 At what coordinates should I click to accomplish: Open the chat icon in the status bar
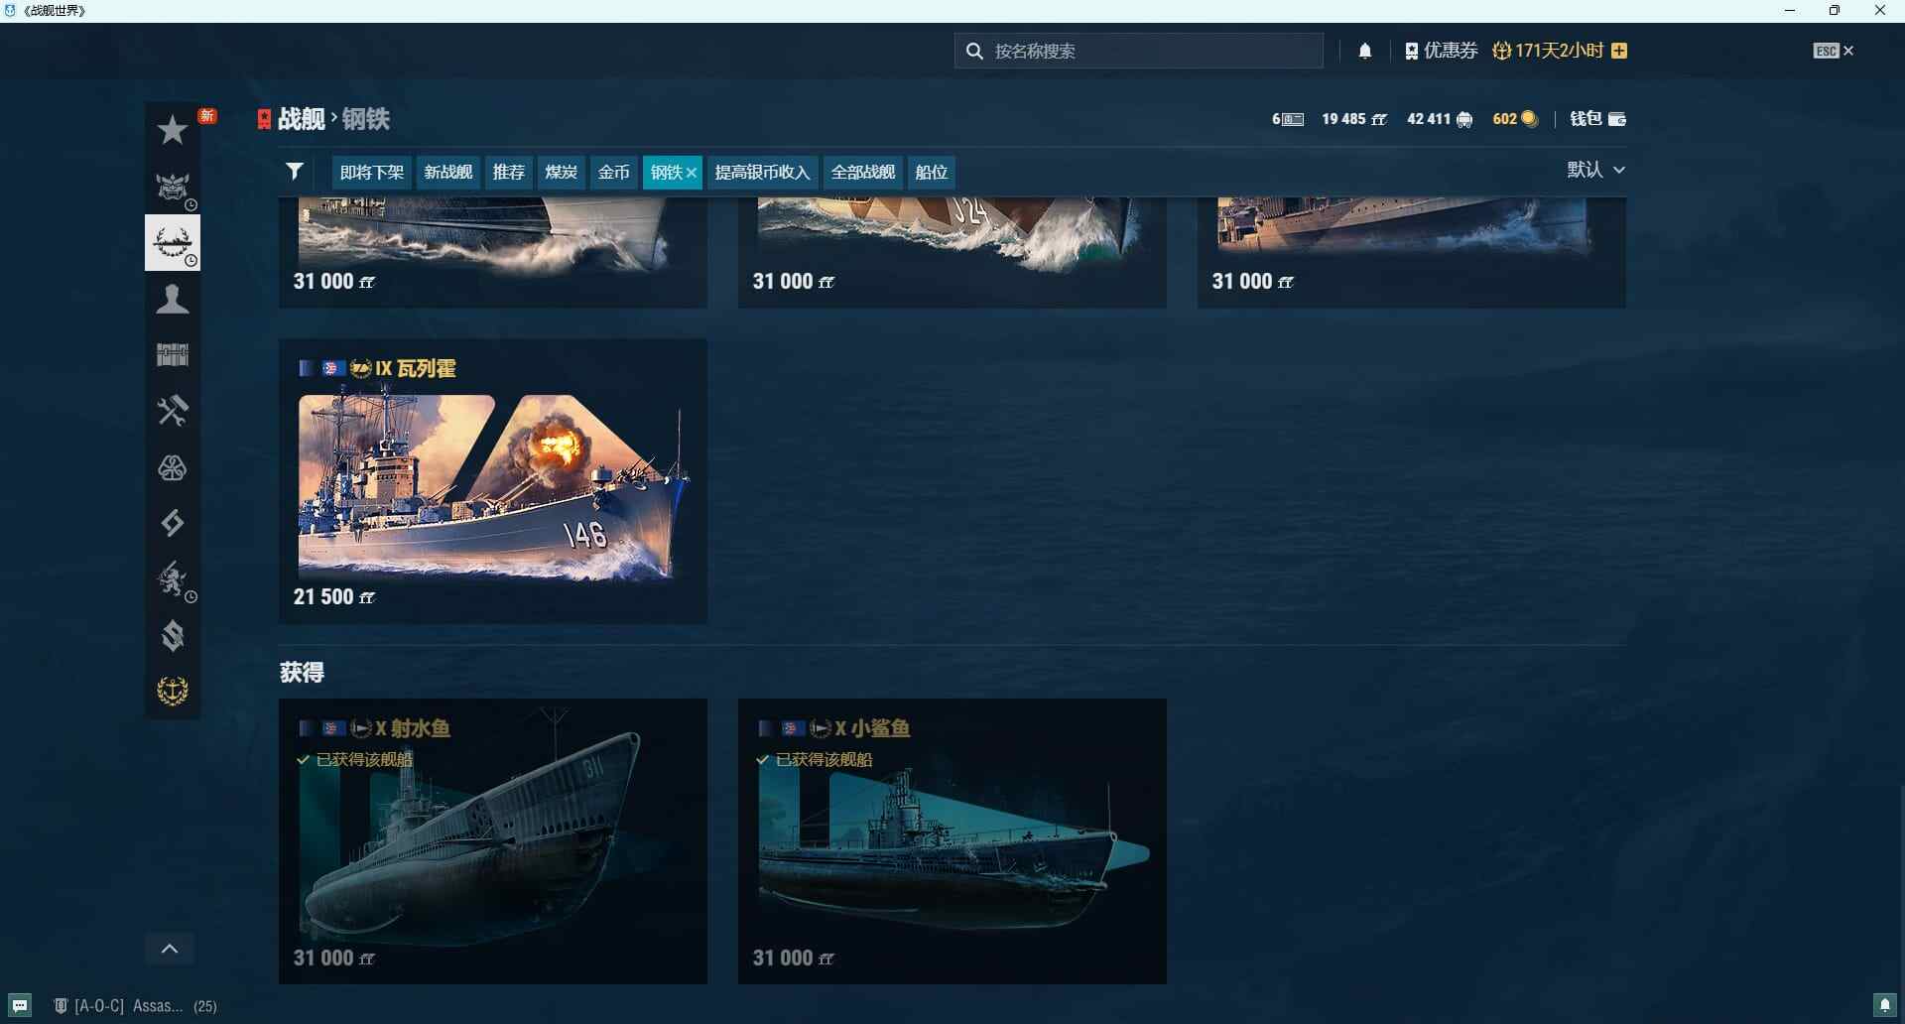[x=20, y=1005]
